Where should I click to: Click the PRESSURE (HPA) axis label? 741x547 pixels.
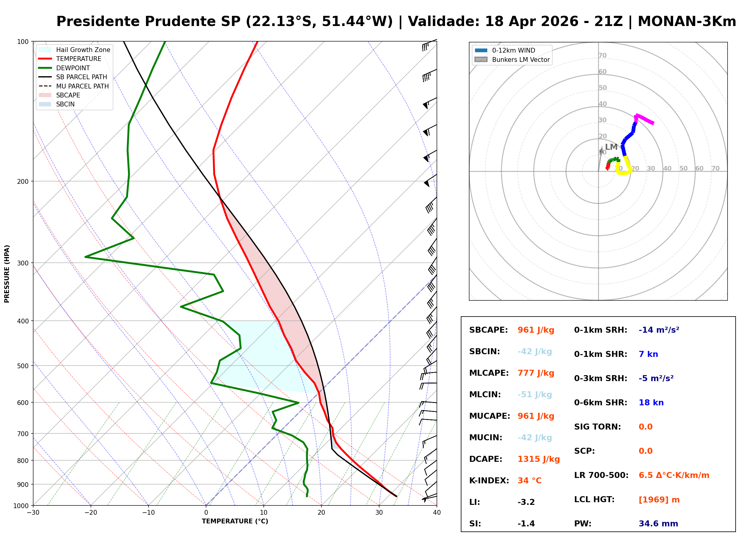point(7,274)
